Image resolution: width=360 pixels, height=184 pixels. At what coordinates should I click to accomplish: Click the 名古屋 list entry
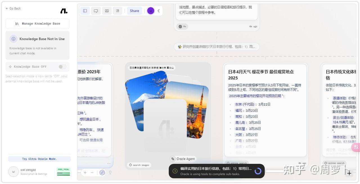(x=248, y=129)
